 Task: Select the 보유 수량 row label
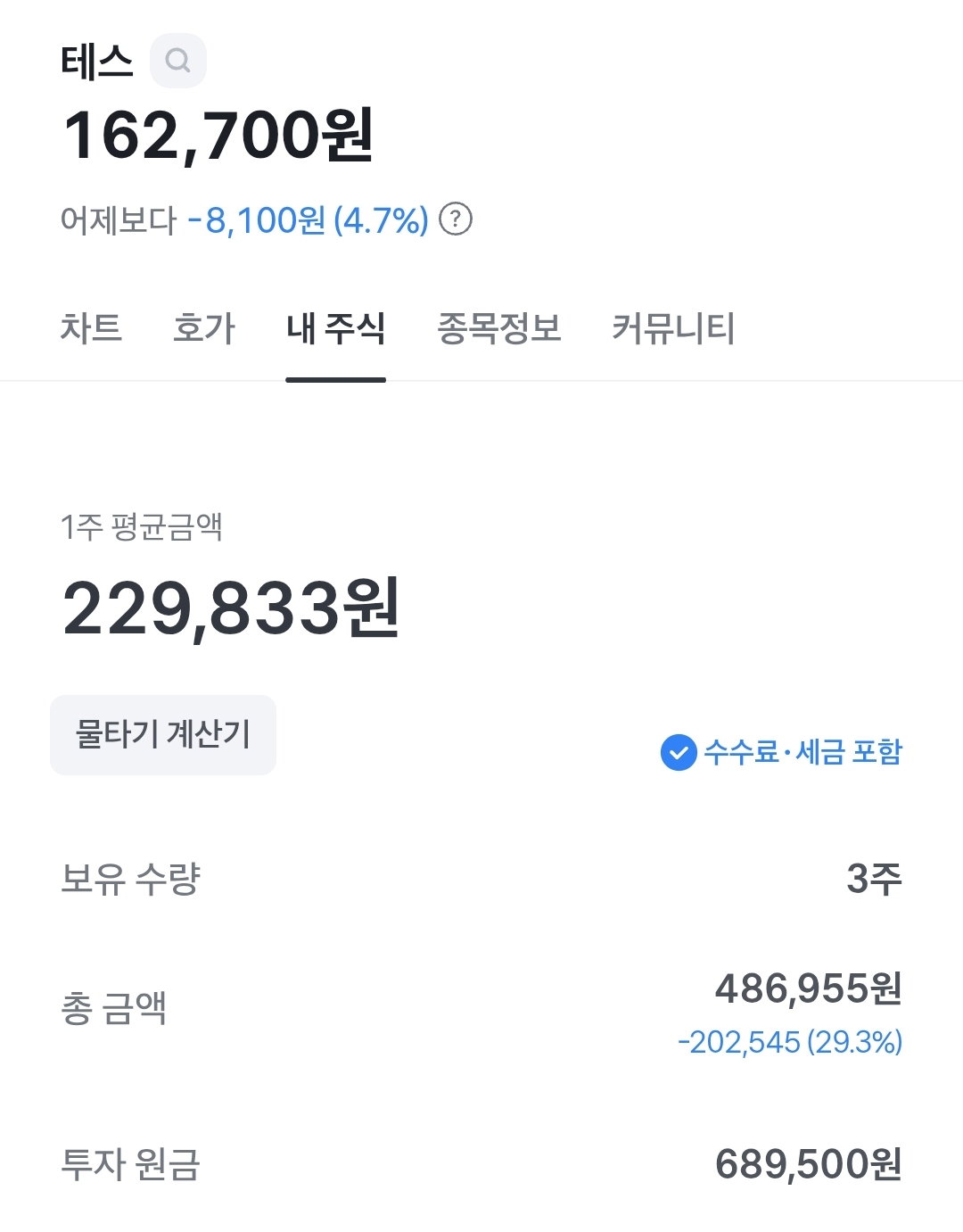click(130, 879)
